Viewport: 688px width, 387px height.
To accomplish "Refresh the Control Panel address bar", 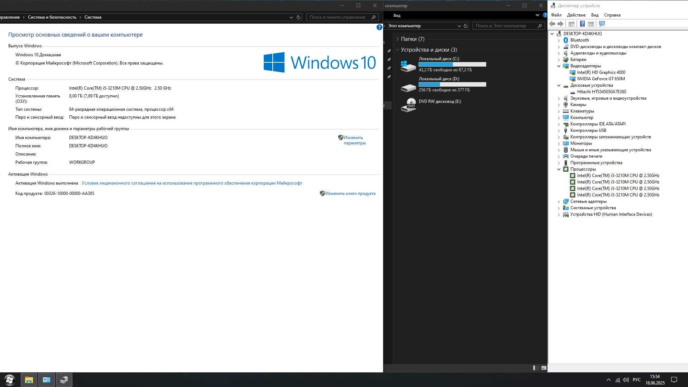I will (298, 17).
